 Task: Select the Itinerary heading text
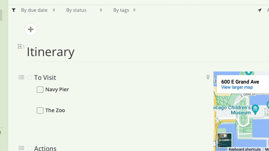tap(51, 52)
